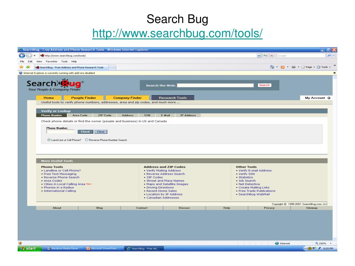The height and width of the screenshot is (266, 355).
Task: Open Maps and Satellite Images link
Action: [167, 184]
